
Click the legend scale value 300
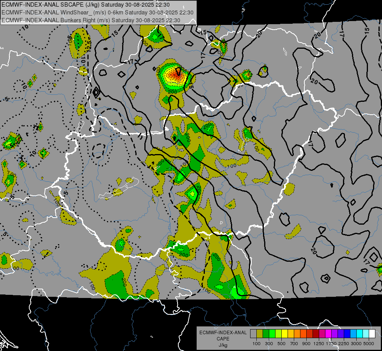click(269, 344)
